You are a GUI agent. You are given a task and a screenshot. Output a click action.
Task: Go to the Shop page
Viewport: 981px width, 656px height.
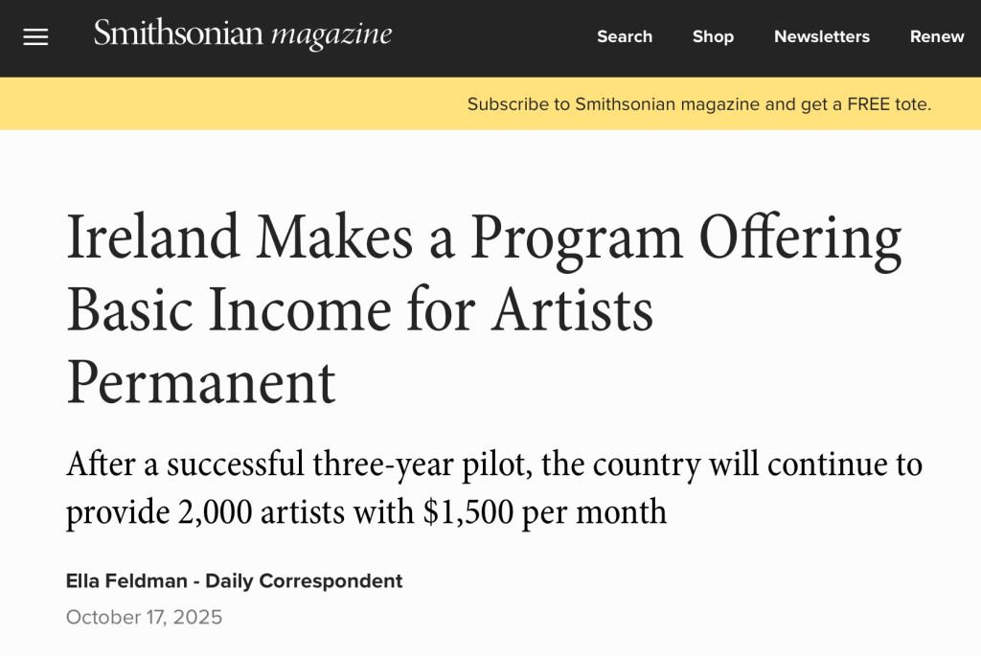(x=713, y=37)
